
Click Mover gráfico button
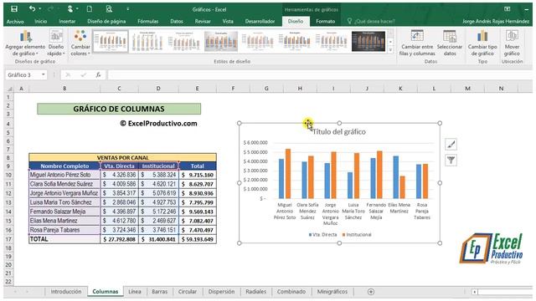click(x=512, y=43)
